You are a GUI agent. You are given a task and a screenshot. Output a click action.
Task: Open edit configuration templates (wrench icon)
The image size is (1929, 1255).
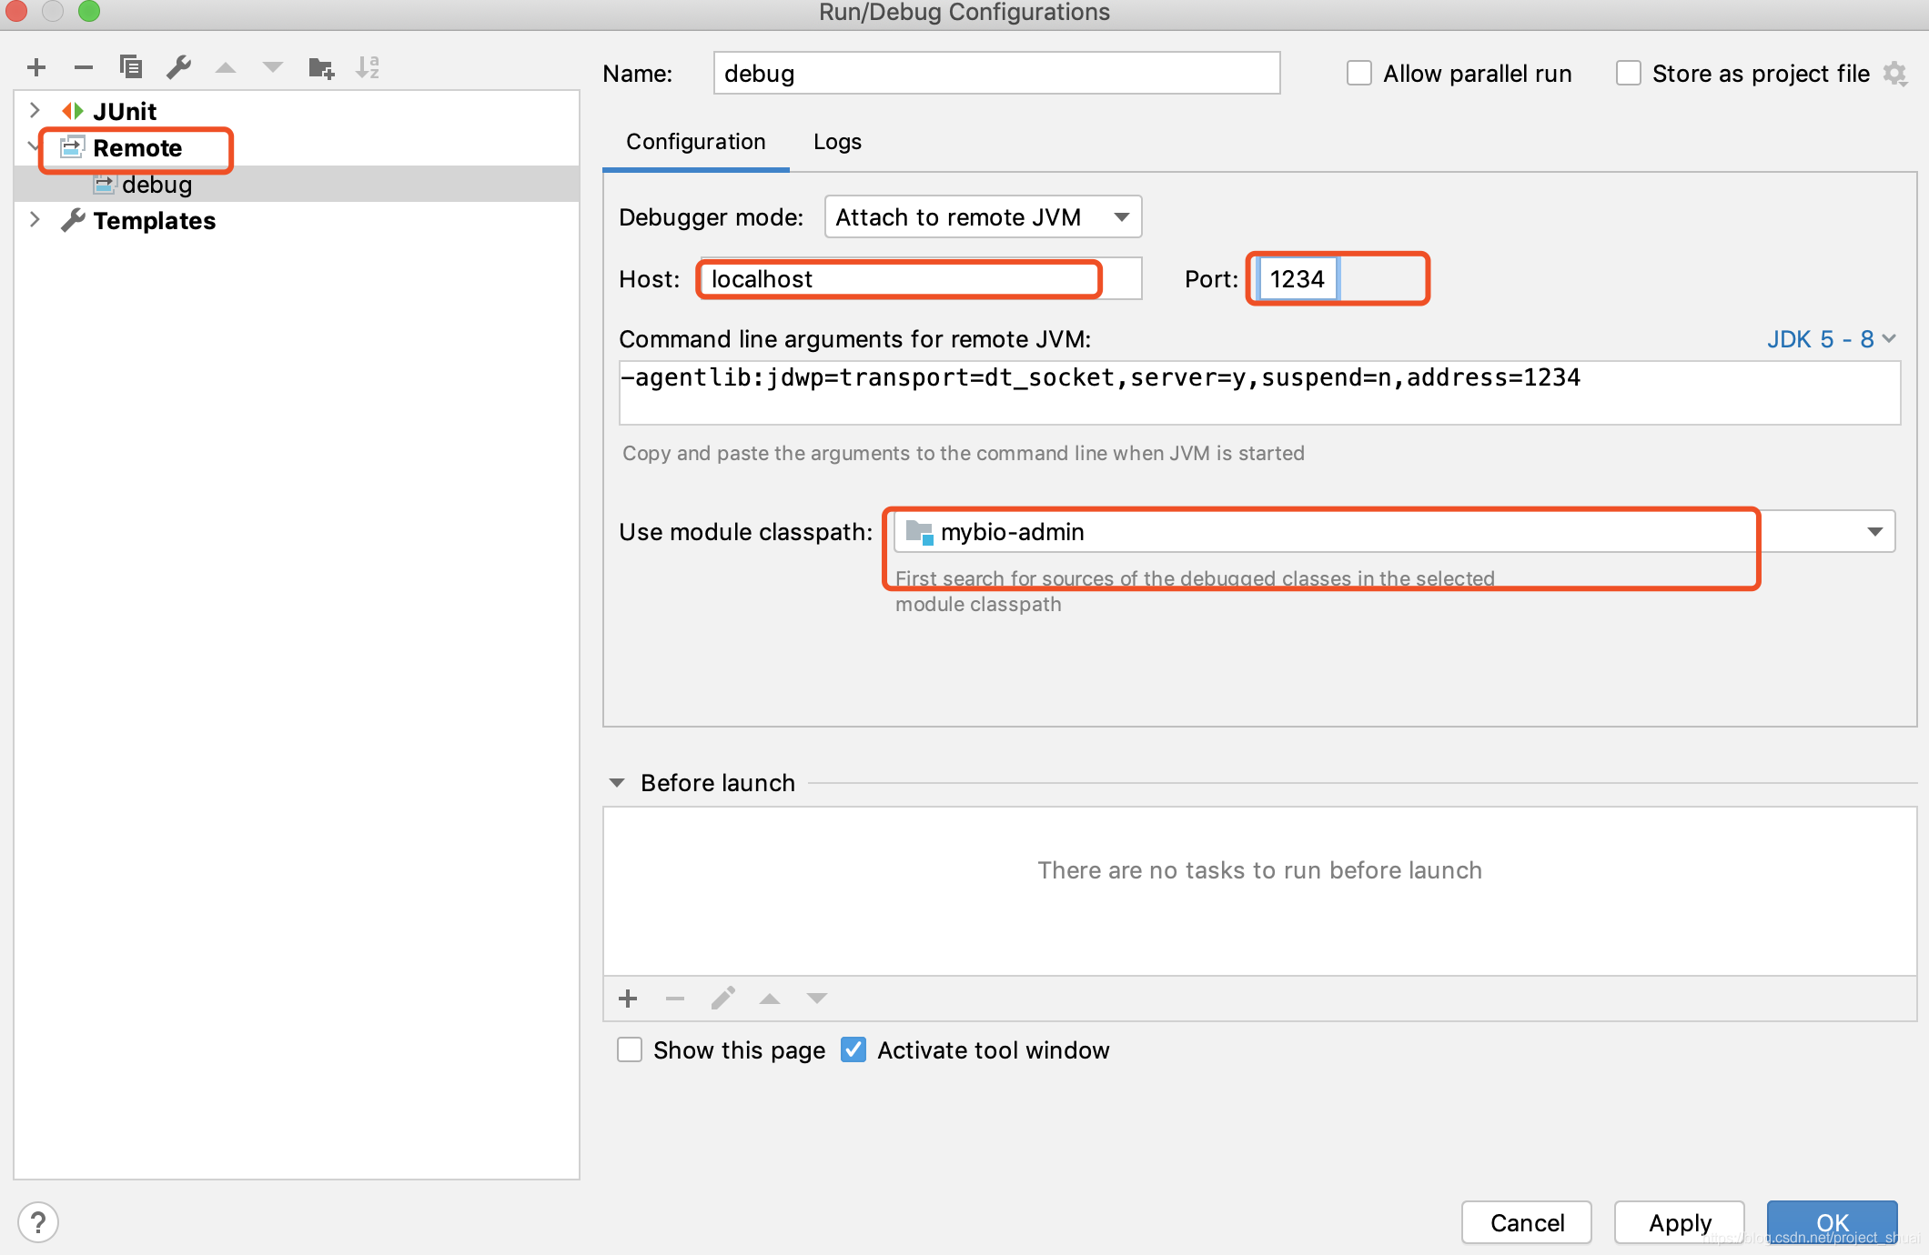[178, 66]
